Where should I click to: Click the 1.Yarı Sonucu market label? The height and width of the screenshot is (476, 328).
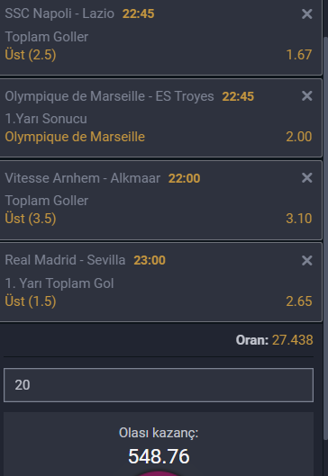point(46,119)
